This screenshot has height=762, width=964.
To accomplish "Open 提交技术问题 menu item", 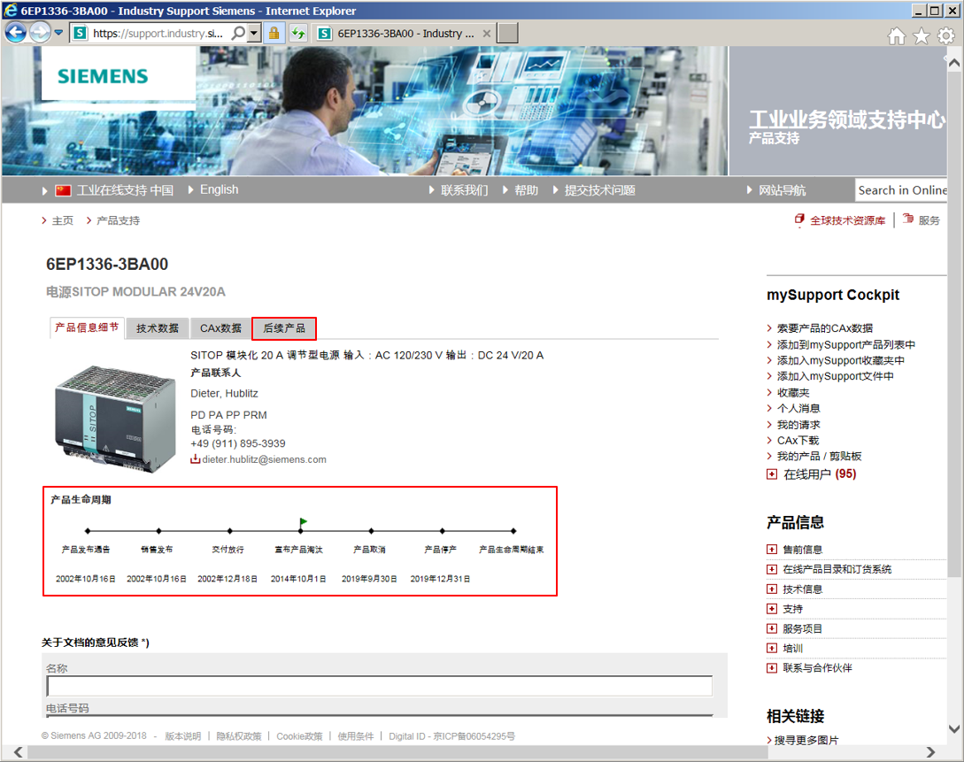I will click(x=600, y=190).
